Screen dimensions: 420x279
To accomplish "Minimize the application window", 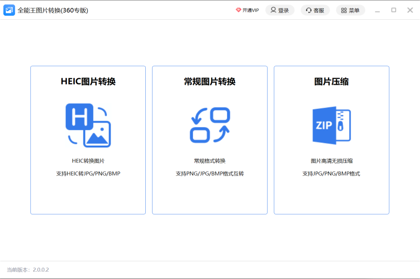I will (x=377, y=10).
